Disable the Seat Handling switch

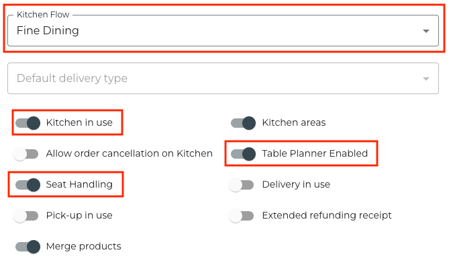pyautogui.click(x=28, y=185)
